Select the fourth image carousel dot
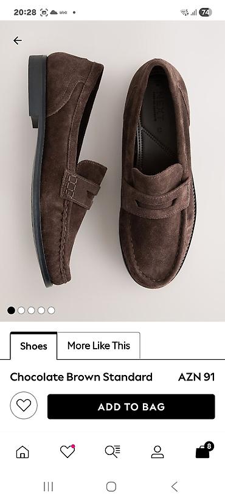This screenshot has width=225, height=502. point(41,310)
